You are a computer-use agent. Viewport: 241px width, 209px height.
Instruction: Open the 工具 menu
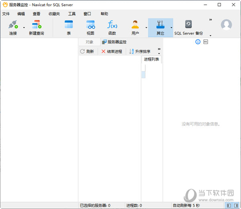[72, 14]
